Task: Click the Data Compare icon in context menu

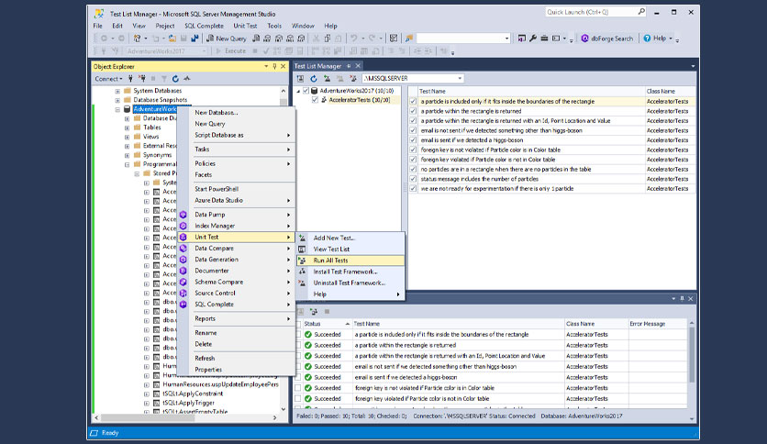Action: click(183, 249)
